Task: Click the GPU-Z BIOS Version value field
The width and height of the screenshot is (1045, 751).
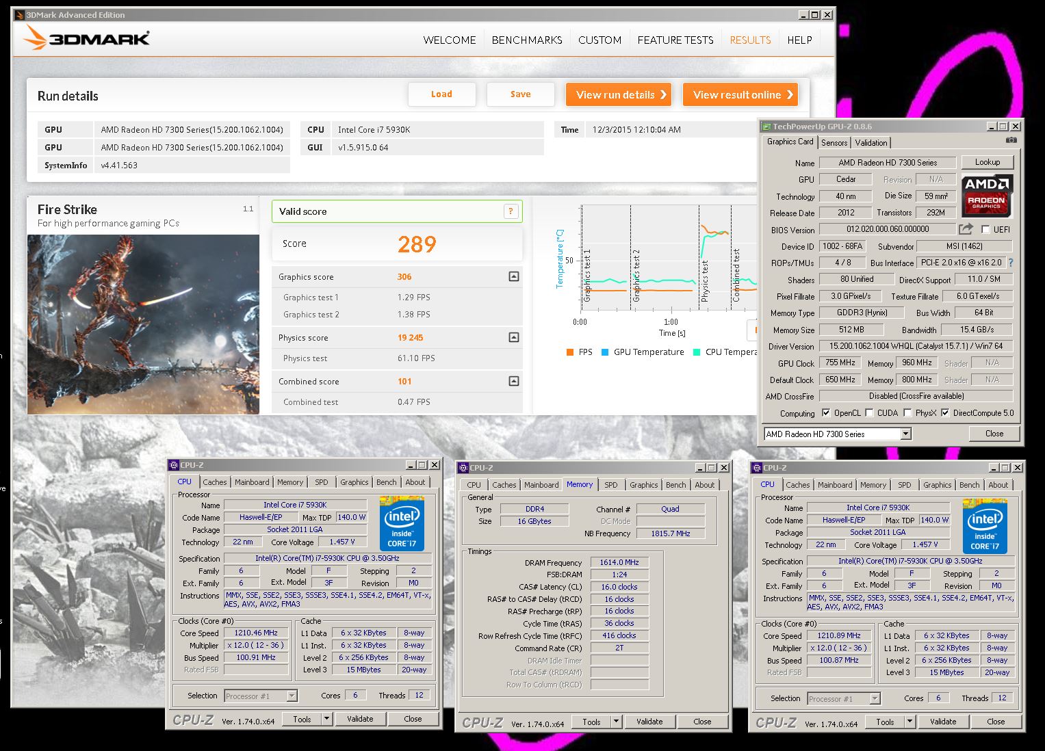Action: 888,229
